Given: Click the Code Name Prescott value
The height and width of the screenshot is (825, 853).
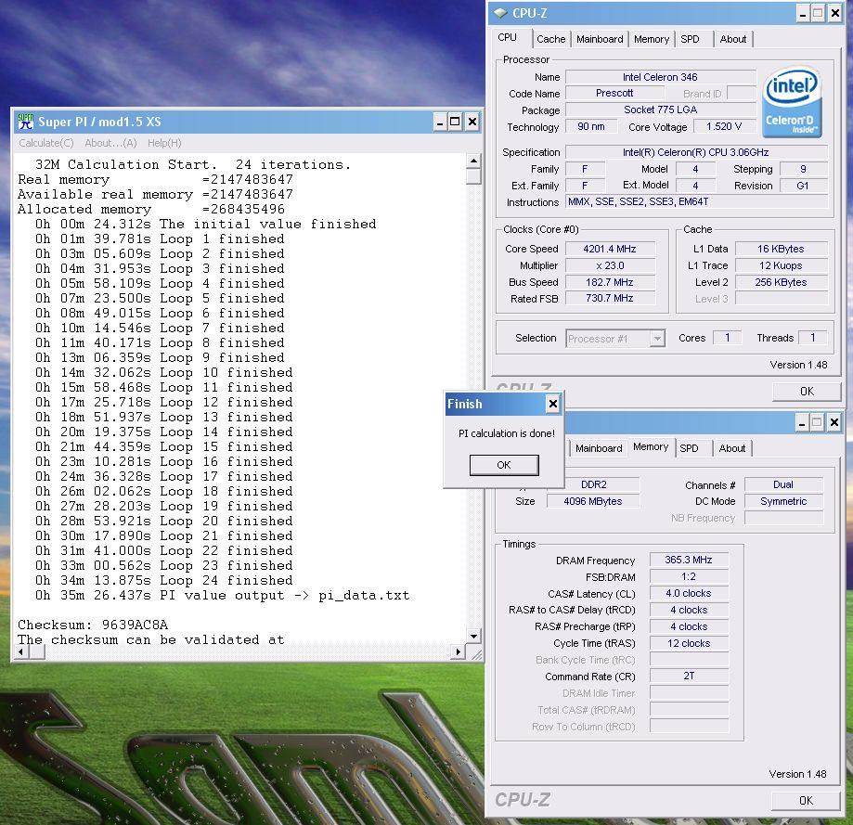Looking at the screenshot, I should 614,93.
